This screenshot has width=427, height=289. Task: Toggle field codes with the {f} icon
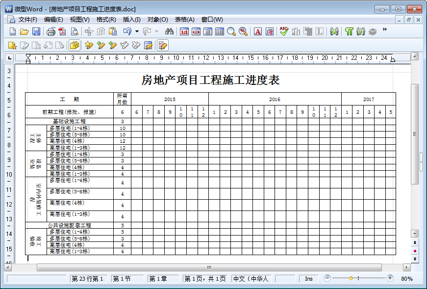click(360, 31)
